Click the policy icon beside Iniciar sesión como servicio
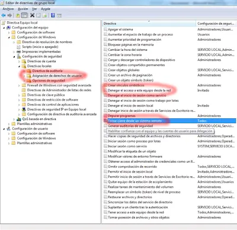Viewport: 237px width, 230px height. click(x=105, y=146)
